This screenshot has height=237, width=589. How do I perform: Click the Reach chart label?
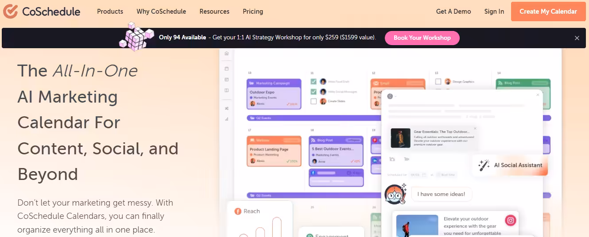click(x=252, y=211)
